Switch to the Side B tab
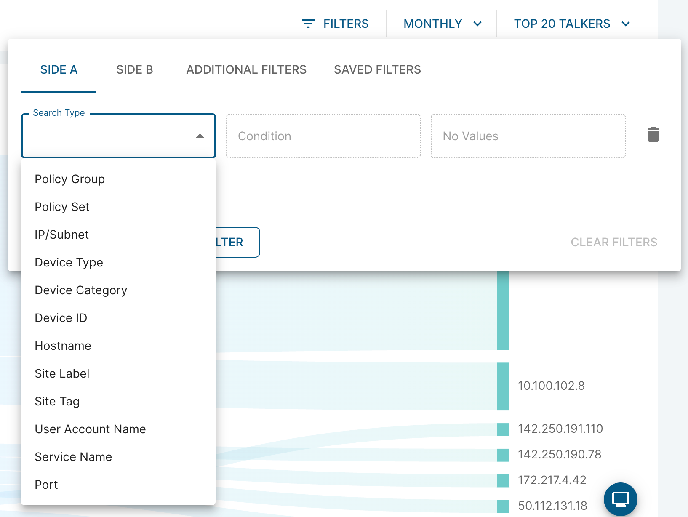 135,69
